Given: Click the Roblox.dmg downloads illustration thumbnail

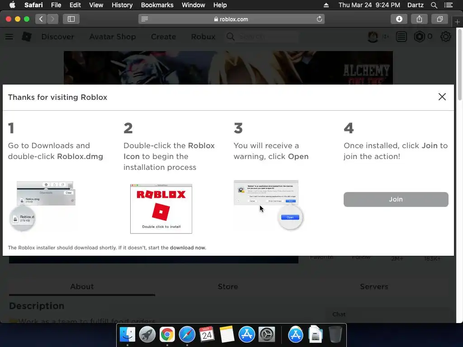Looking at the screenshot, I should click(x=43, y=206).
